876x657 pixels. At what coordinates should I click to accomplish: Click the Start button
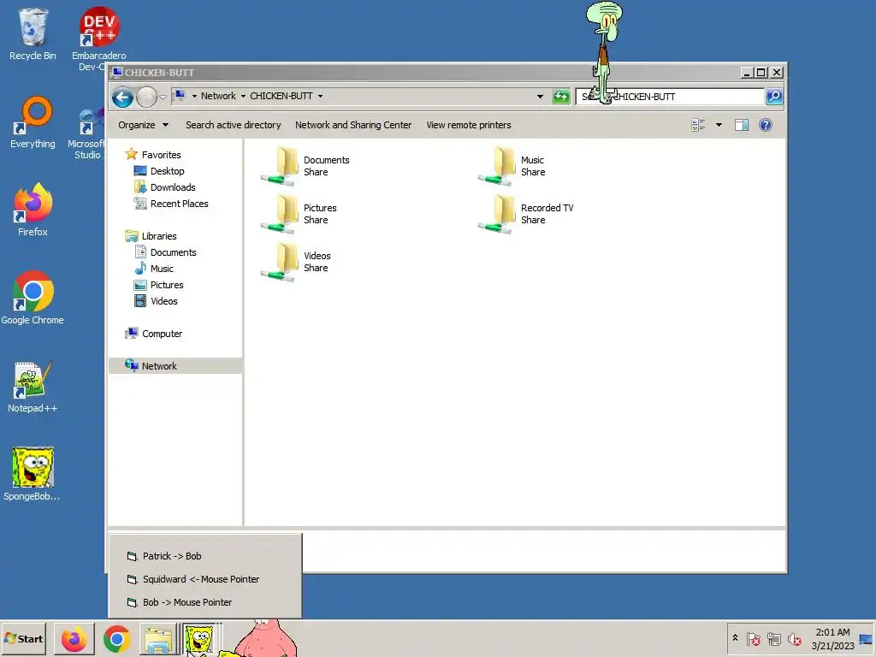pos(23,639)
